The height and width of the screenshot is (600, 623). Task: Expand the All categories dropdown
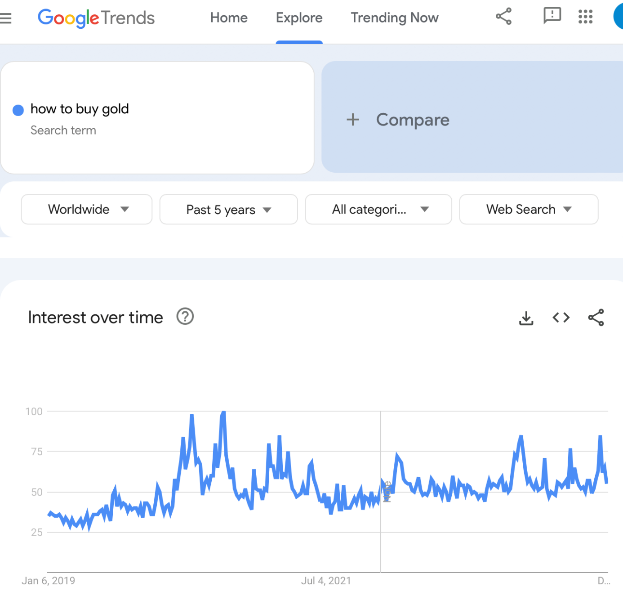pyautogui.click(x=378, y=209)
